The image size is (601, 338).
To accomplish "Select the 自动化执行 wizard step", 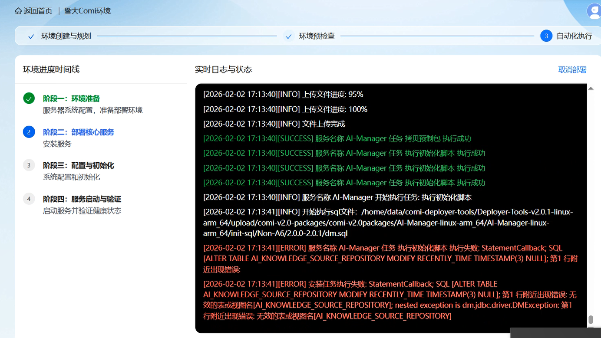I will coord(575,36).
